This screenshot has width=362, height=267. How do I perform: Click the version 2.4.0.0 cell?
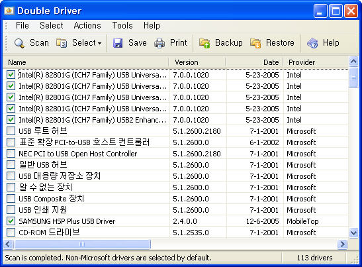pyautogui.click(x=185, y=221)
